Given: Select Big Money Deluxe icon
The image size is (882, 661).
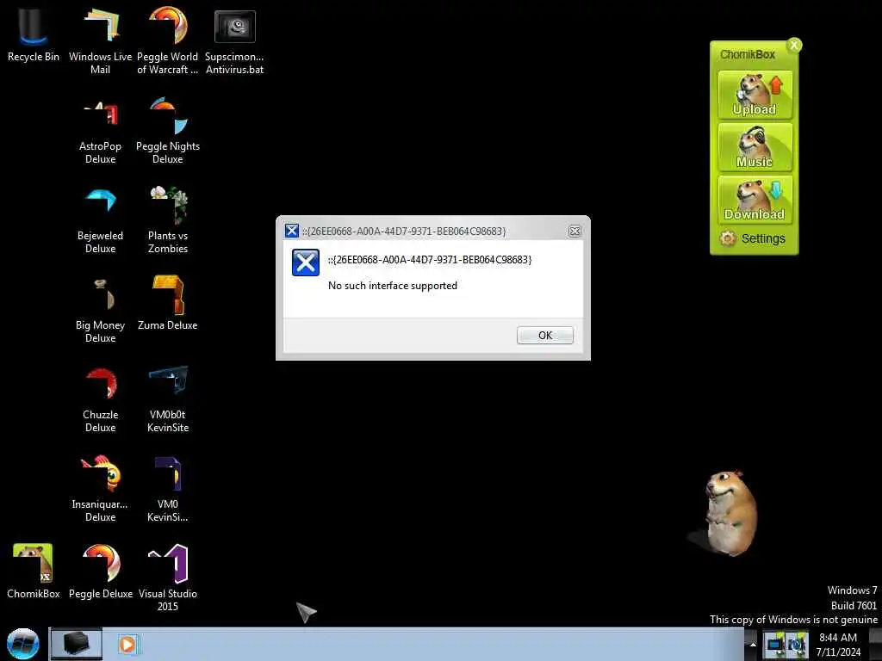Looking at the screenshot, I should point(100,310).
